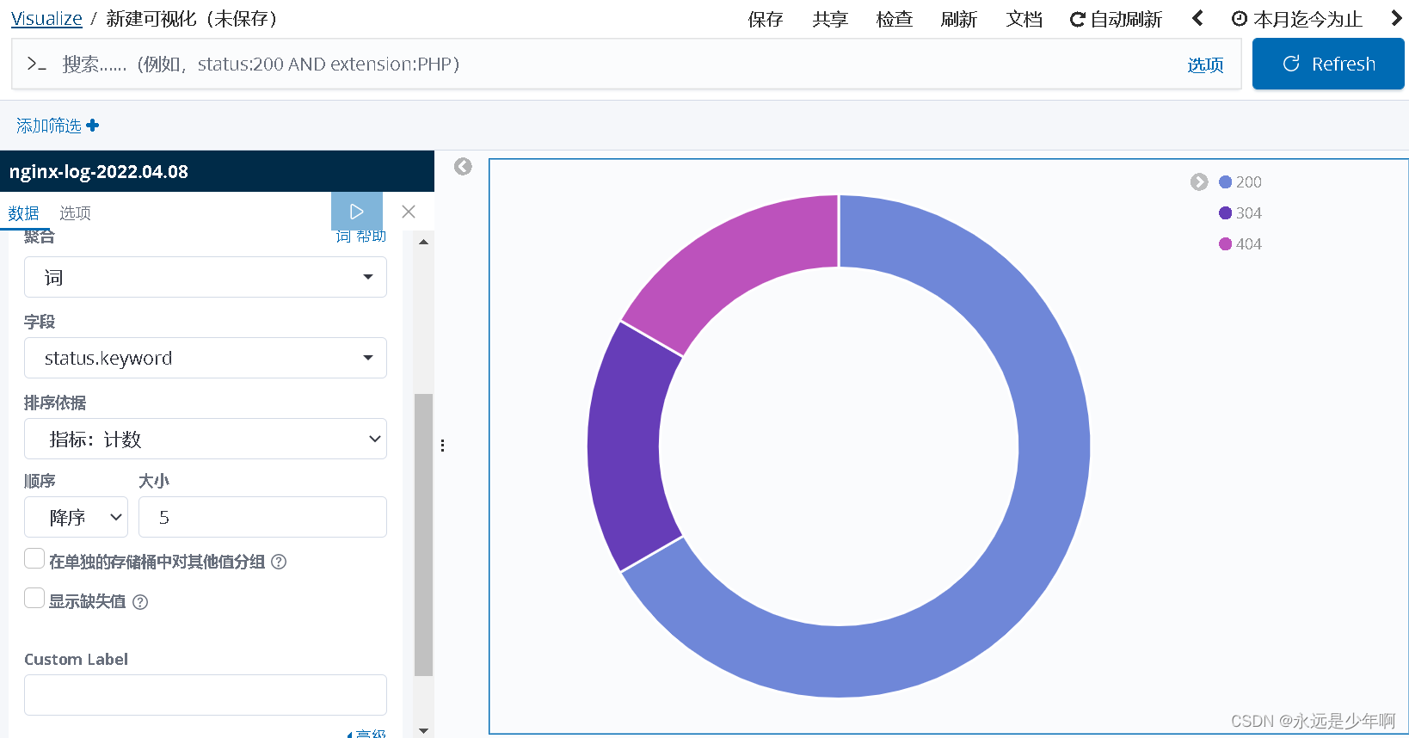Enable 显示缺失值 checkbox
This screenshot has width=1409, height=738.
[x=34, y=599]
